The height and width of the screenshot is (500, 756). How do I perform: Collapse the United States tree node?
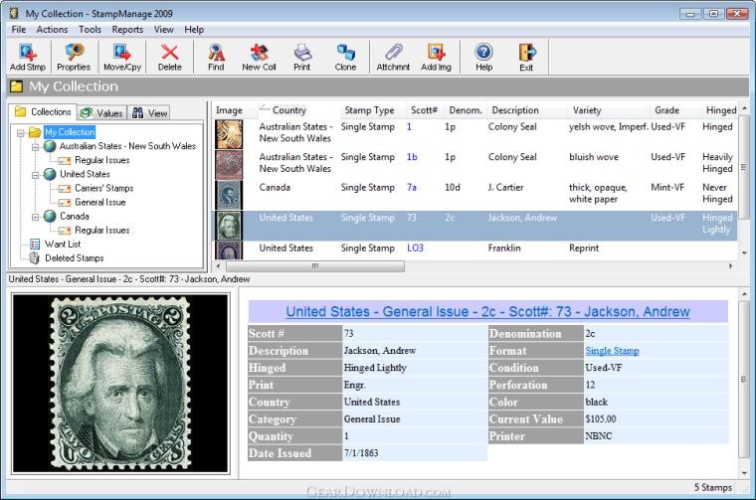(35, 175)
